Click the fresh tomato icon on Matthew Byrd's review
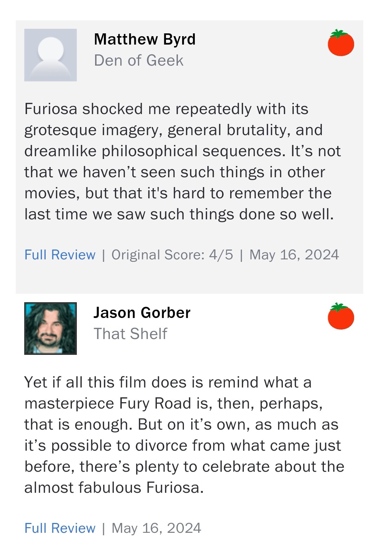 [x=341, y=43]
